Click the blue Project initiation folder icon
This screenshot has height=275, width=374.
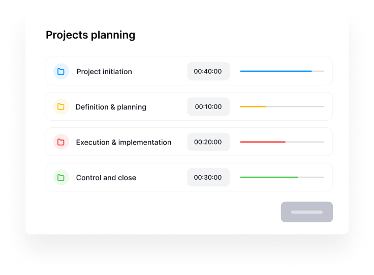(61, 72)
